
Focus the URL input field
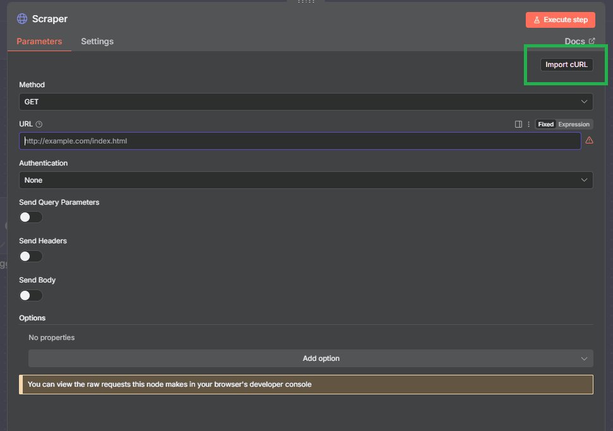click(300, 141)
